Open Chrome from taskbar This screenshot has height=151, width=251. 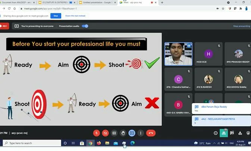[90, 143]
